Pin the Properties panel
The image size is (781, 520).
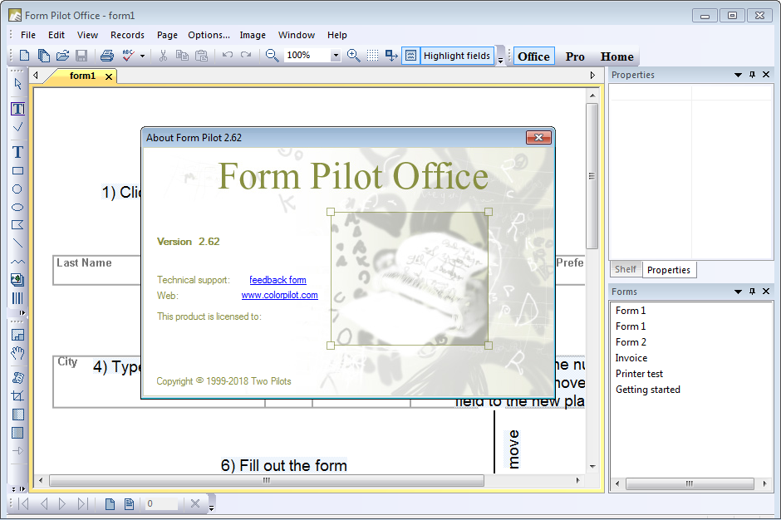752,75
